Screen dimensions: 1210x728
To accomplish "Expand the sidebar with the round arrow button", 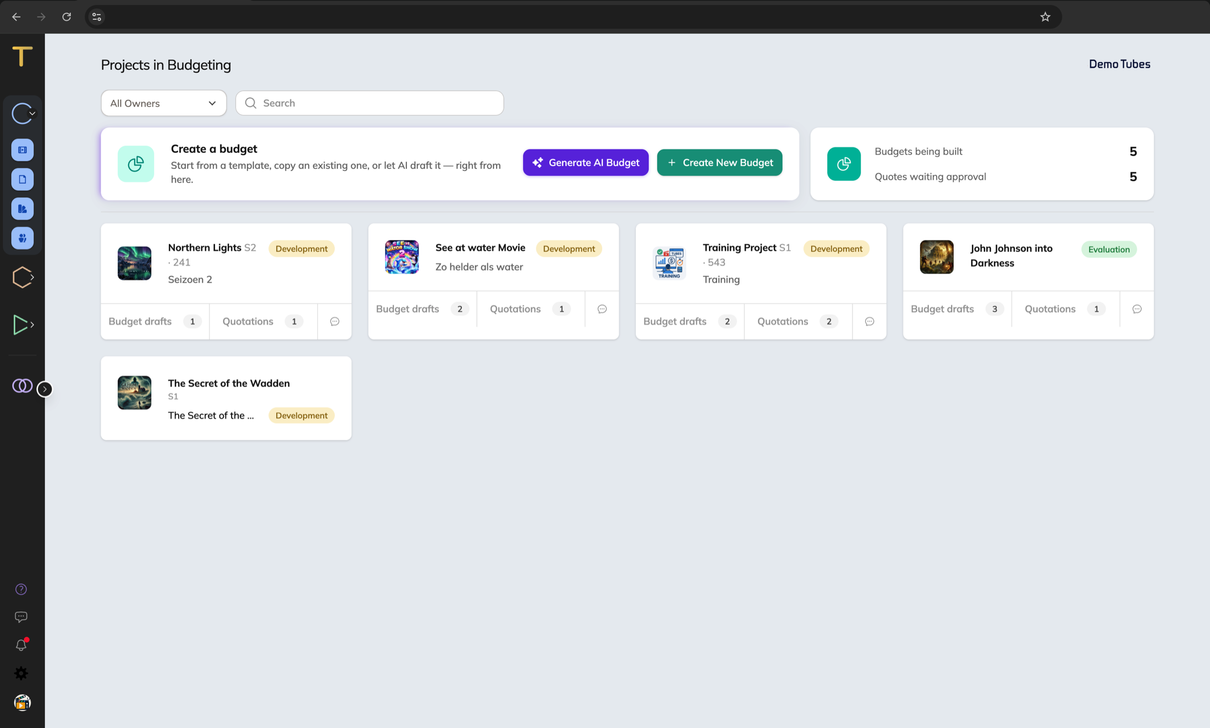I will pos(45,389).
